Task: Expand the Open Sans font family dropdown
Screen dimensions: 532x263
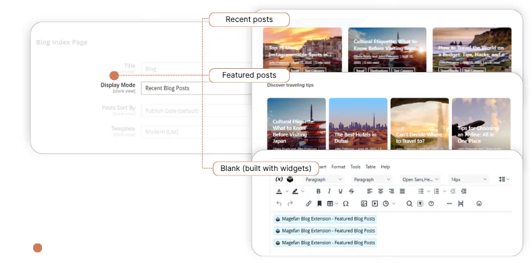Action: point(421,179)
